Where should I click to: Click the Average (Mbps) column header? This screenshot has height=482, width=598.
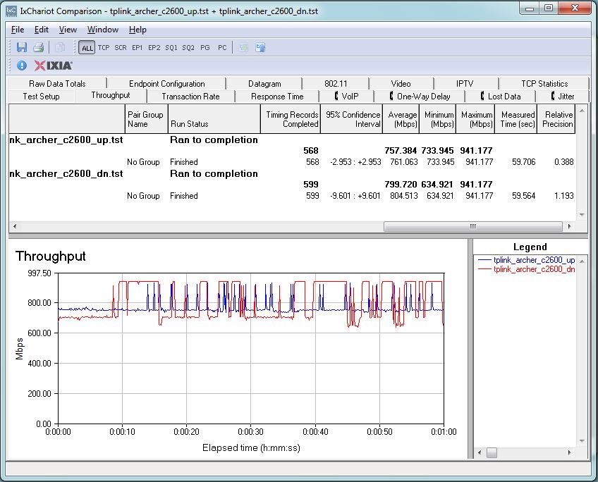point(401,119)
